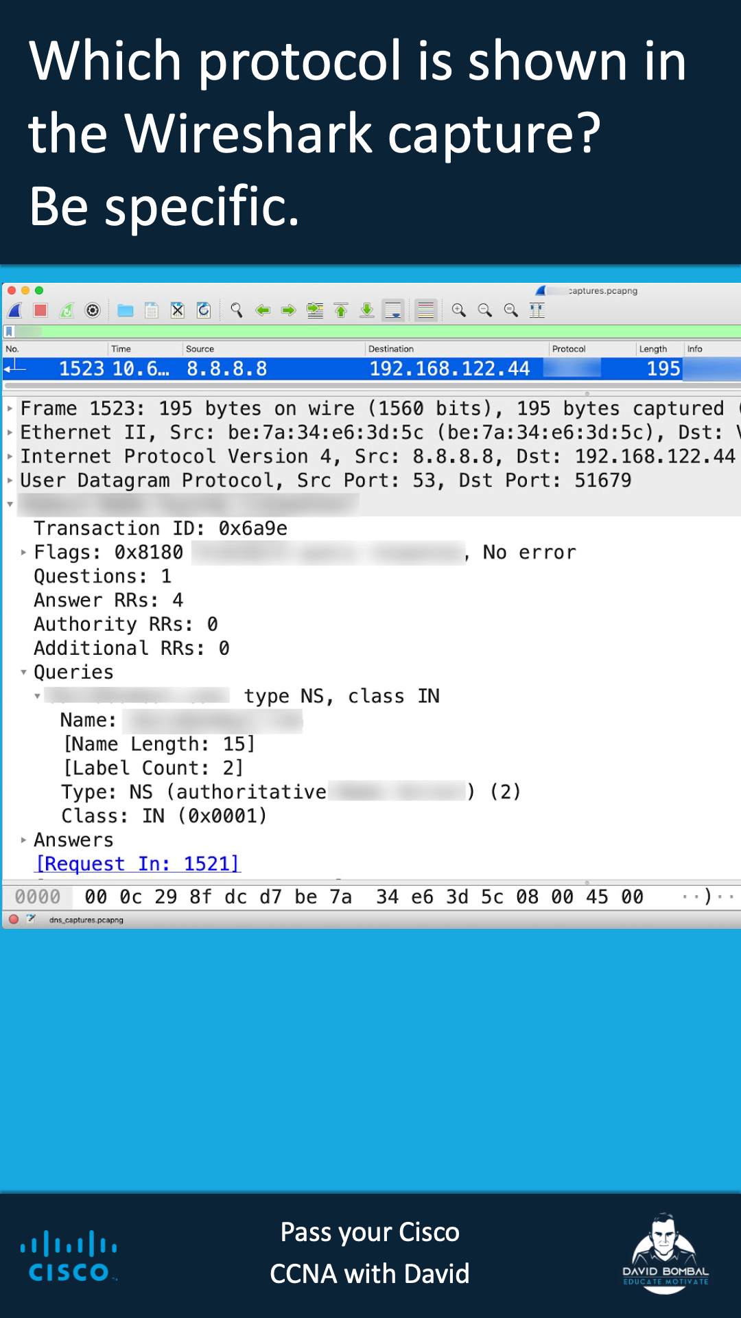Image resolution: width=741 pixels, height=1318 pixels.
Task: Go back to previous packet arrow
Action: pos(263,310)
